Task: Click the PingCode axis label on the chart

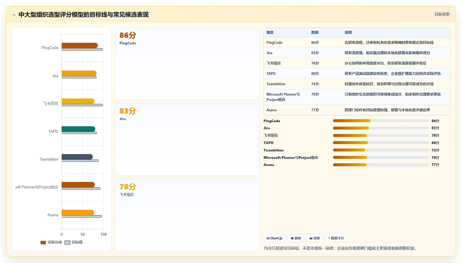Action: point(50,48)
